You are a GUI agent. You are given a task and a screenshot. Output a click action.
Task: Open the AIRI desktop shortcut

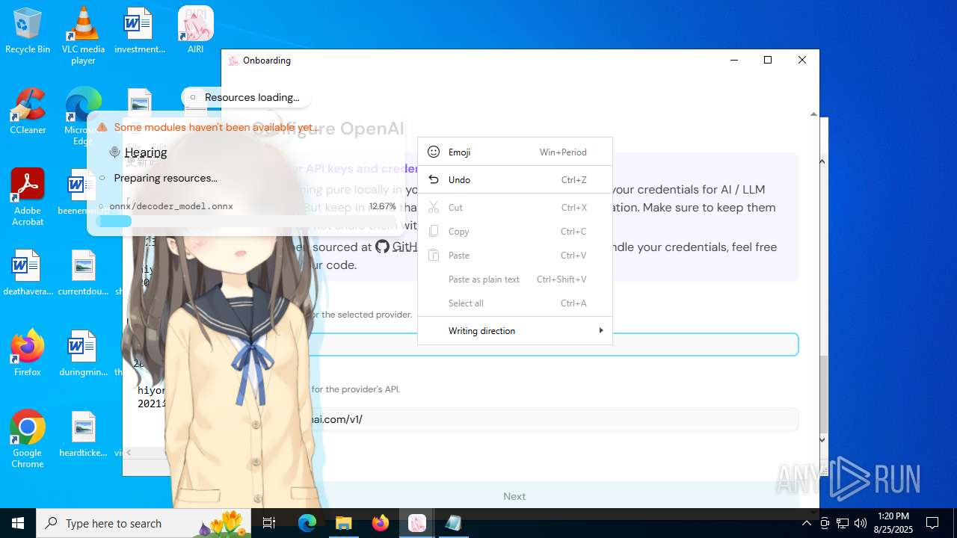pos(195,31)
